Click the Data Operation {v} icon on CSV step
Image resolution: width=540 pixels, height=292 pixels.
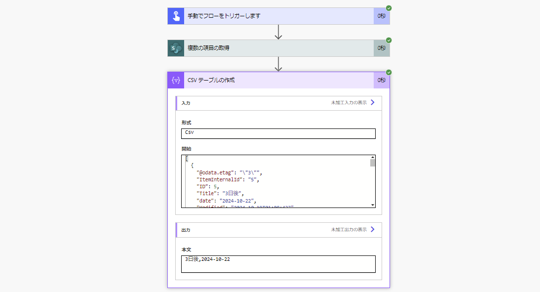[x=176, y=80]
